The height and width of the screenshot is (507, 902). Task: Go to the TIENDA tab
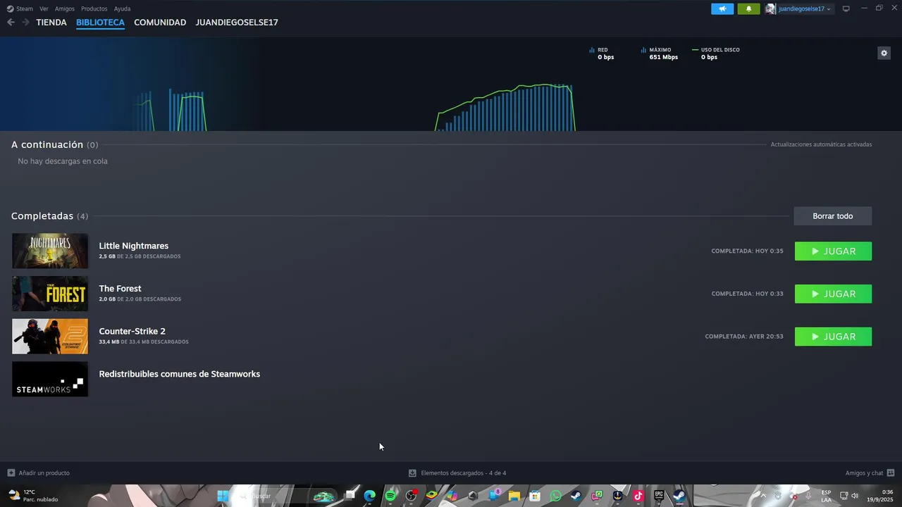coord(51,23)
